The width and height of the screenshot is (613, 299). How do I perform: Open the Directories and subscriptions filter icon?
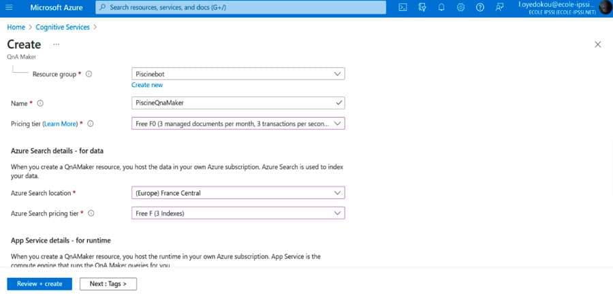[x=422, y=7]
